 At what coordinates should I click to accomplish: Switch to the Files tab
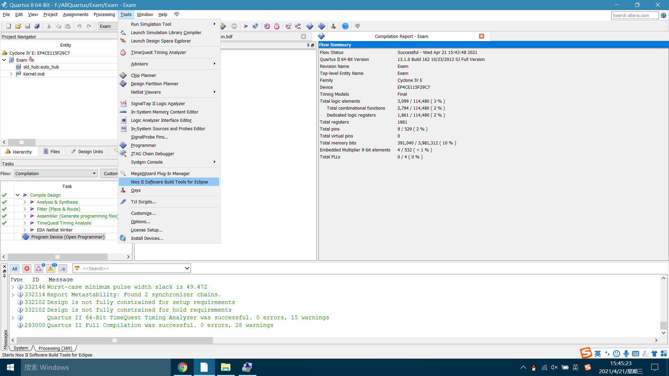(x=52, y=151)
